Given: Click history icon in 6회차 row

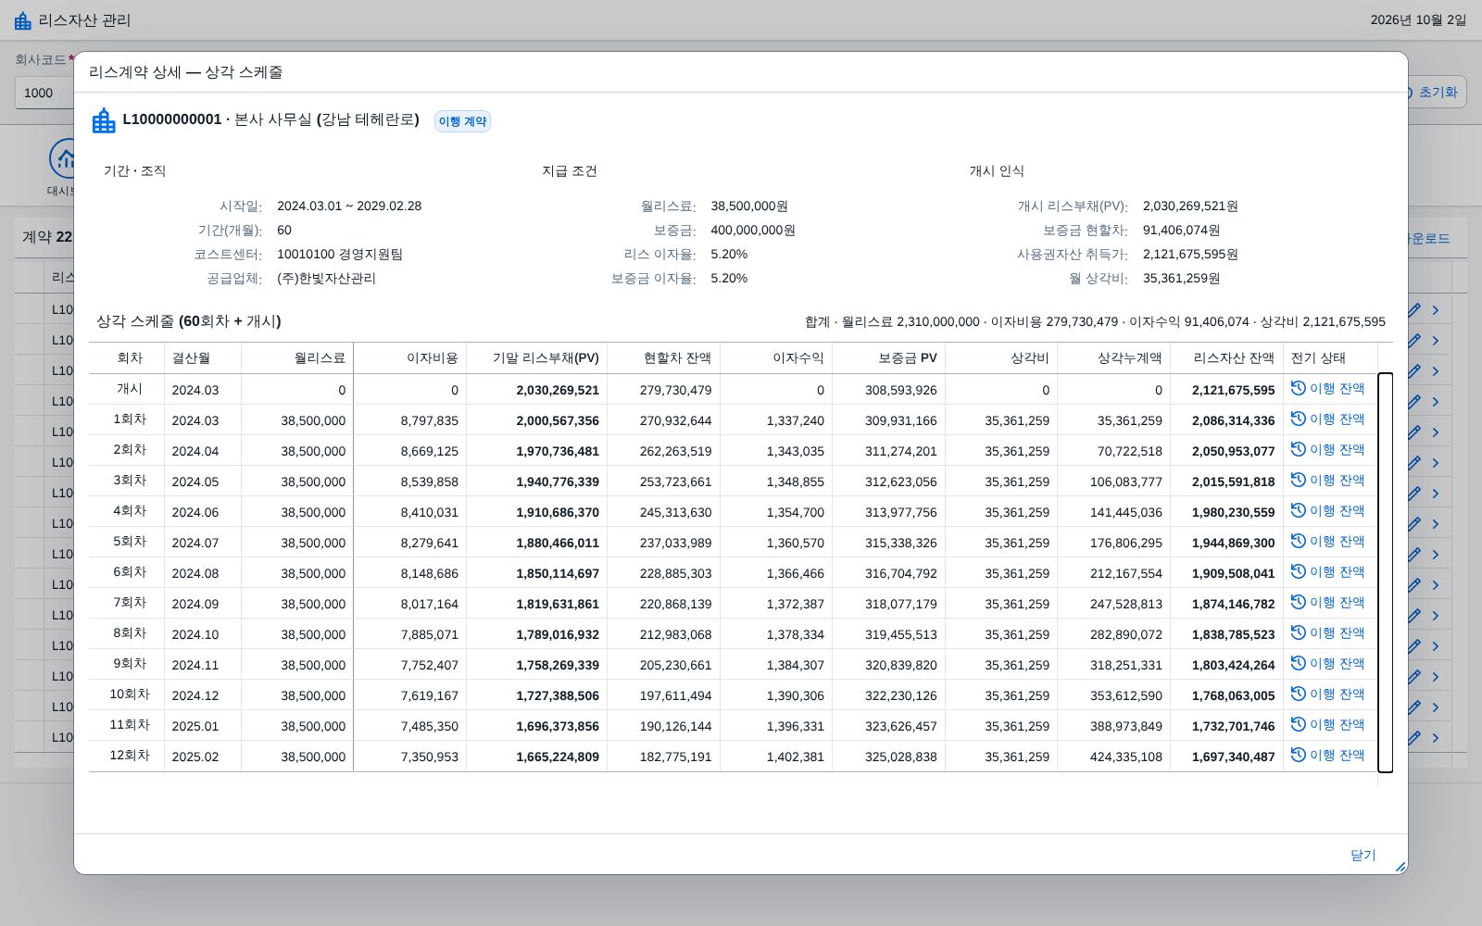Looking at the screenshot, I should coord(1299,572).
